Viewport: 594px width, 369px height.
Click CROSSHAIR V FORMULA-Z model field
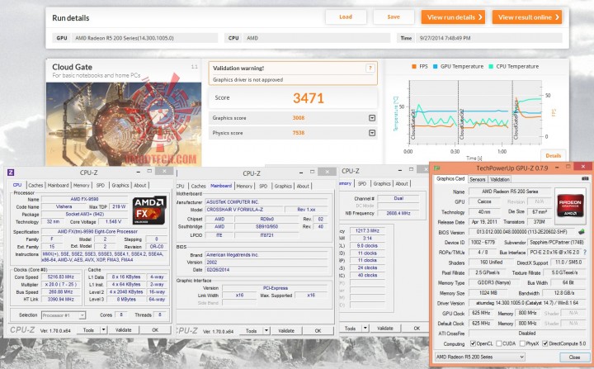click(x=244, y=210)
